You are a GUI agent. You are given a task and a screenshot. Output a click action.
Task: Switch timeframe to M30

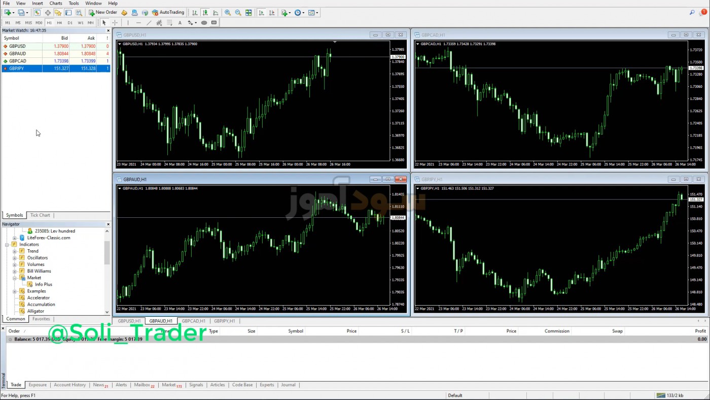pyautogui.click(x=39, y=23)
